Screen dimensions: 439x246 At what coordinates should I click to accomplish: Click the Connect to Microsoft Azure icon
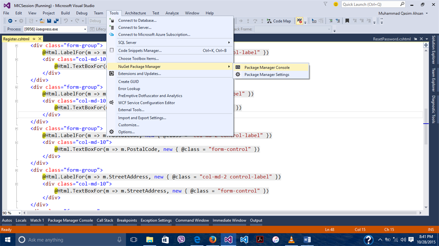[112, 34]
